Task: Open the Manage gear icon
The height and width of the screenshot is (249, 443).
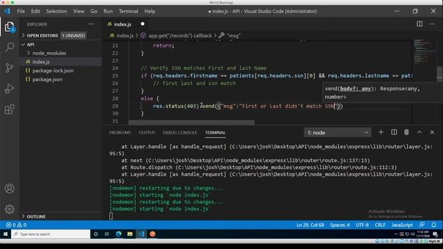Action: 9,209
